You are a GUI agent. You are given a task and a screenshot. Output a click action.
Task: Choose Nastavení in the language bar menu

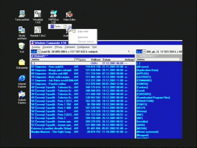coord(83,37)
